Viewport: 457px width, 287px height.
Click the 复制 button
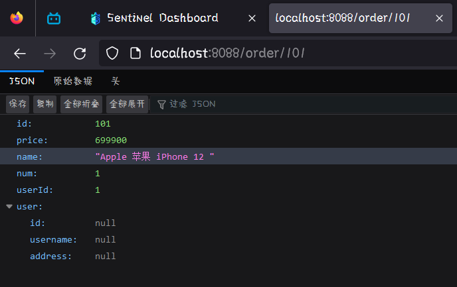[45, 104]
